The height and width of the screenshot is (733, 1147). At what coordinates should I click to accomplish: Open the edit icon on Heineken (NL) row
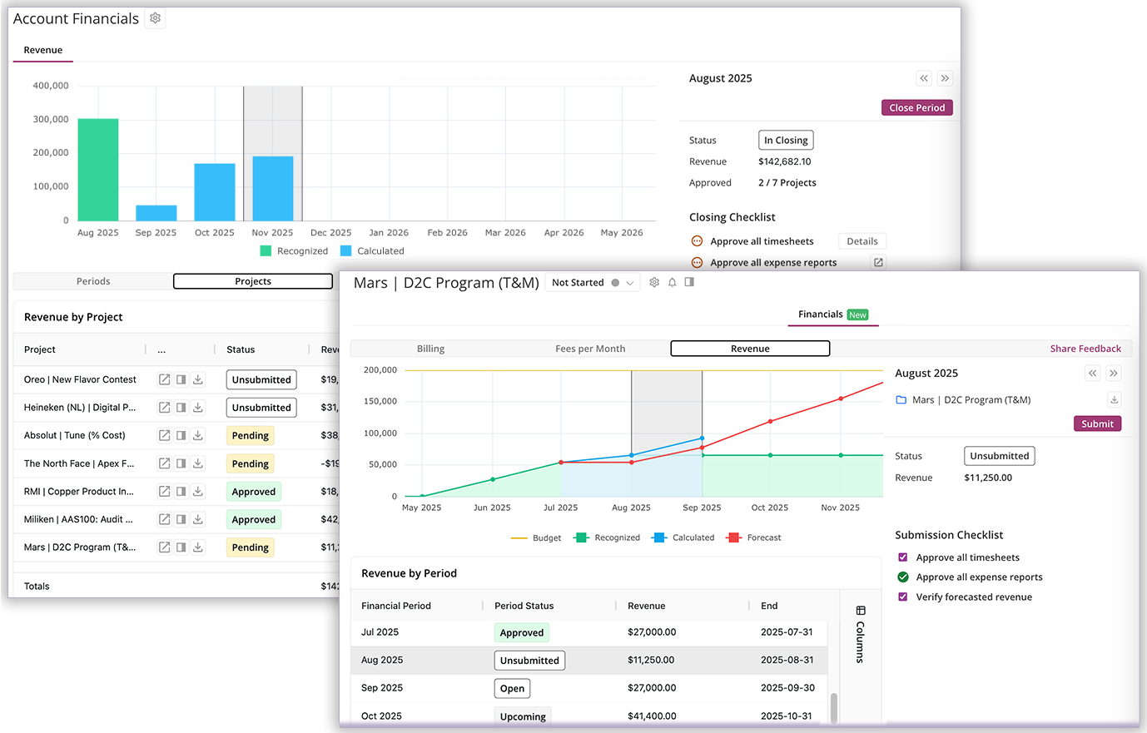(x=162, y=407)
